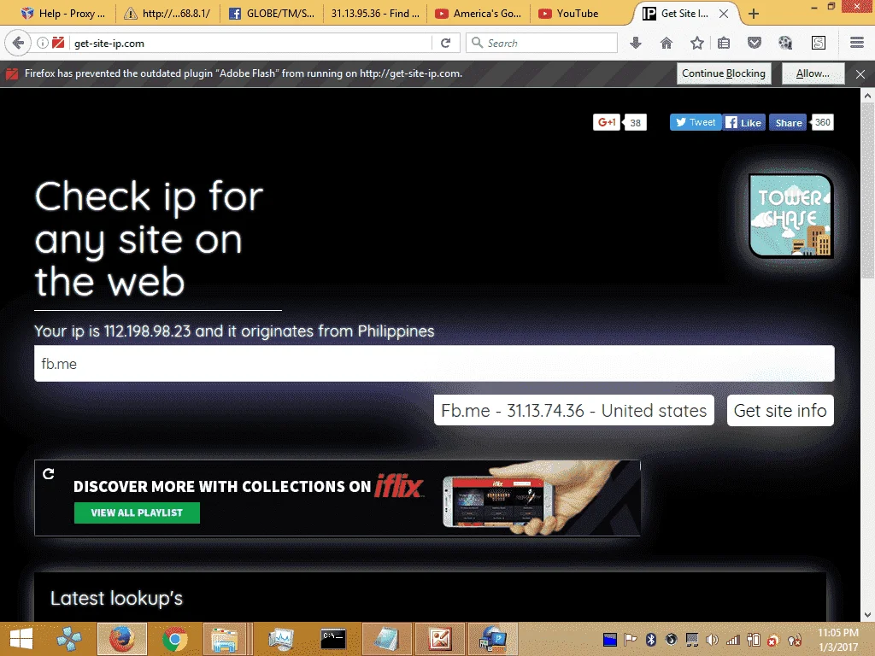Click the Tweet button

pos(696,122)
